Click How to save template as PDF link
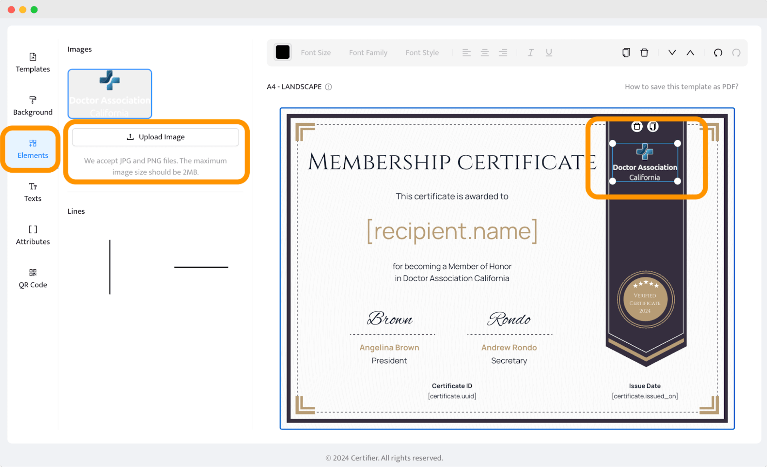The image size is (767, 467). click(x=681, y=87)
